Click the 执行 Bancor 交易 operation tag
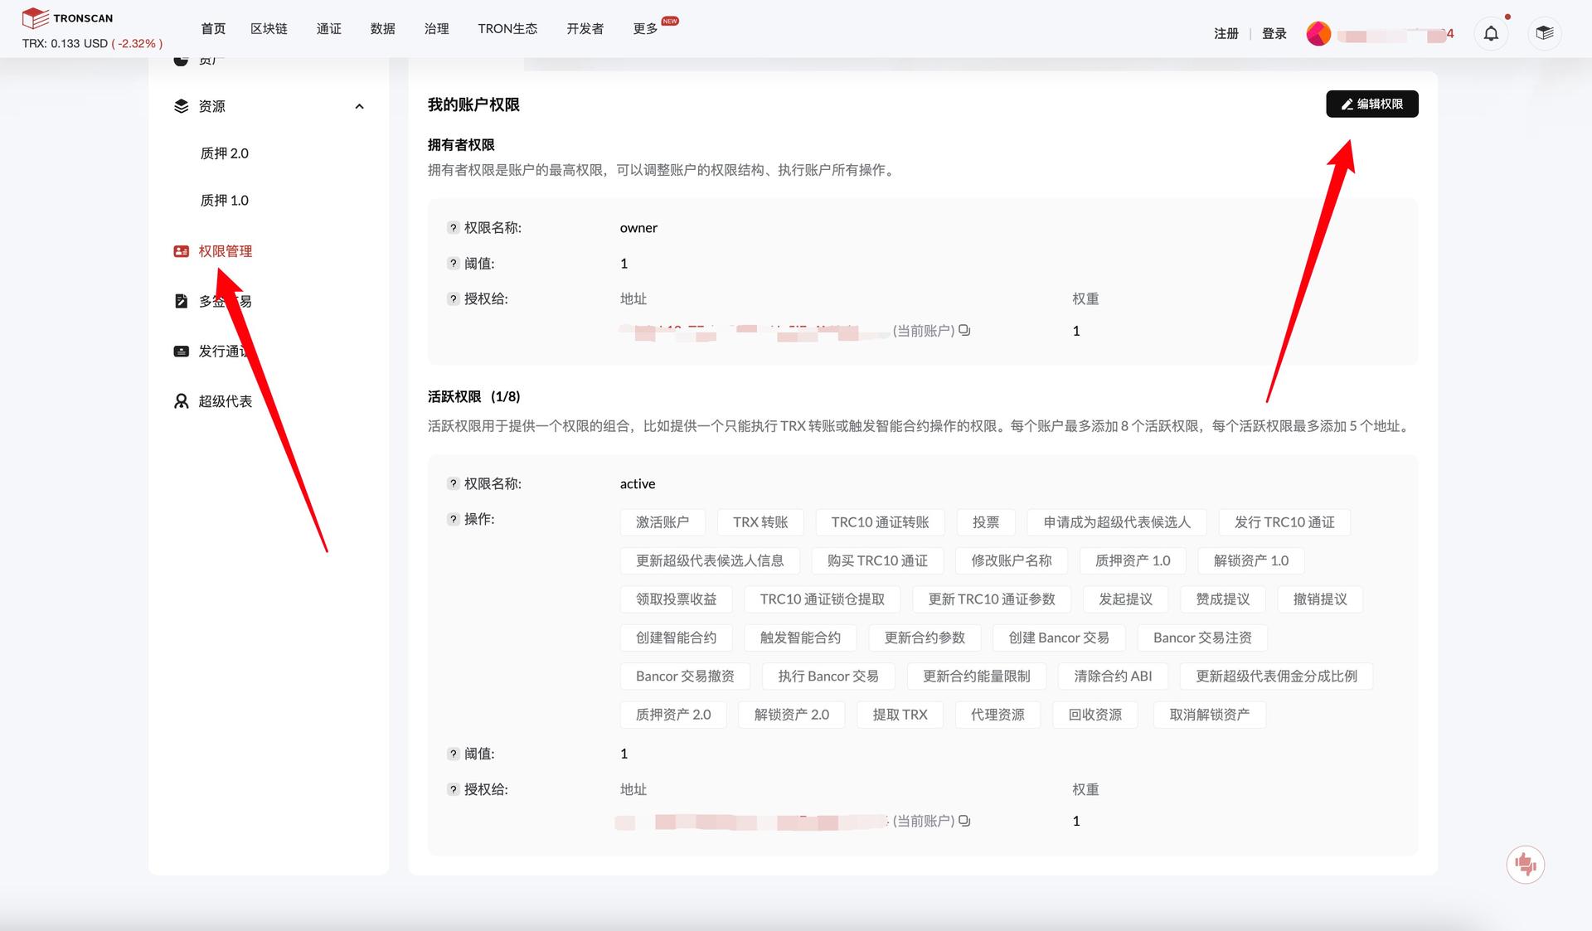The height and width of the screenshot is (931, 1592). pos(828,676)
